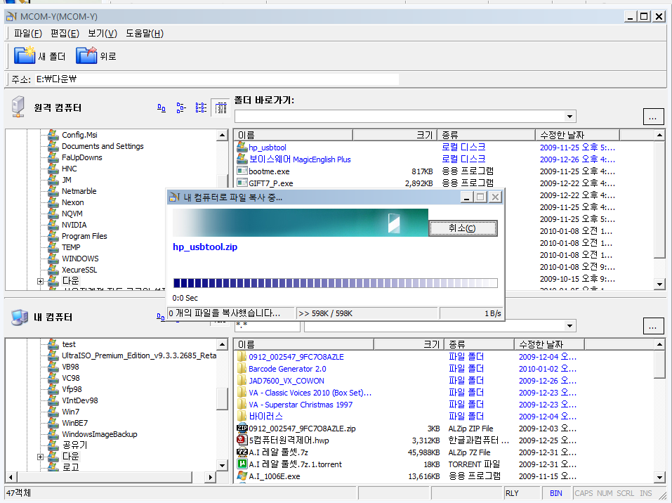
Task: Expand the 다운 folder in remote computer tree
Action: coord(40,281)
